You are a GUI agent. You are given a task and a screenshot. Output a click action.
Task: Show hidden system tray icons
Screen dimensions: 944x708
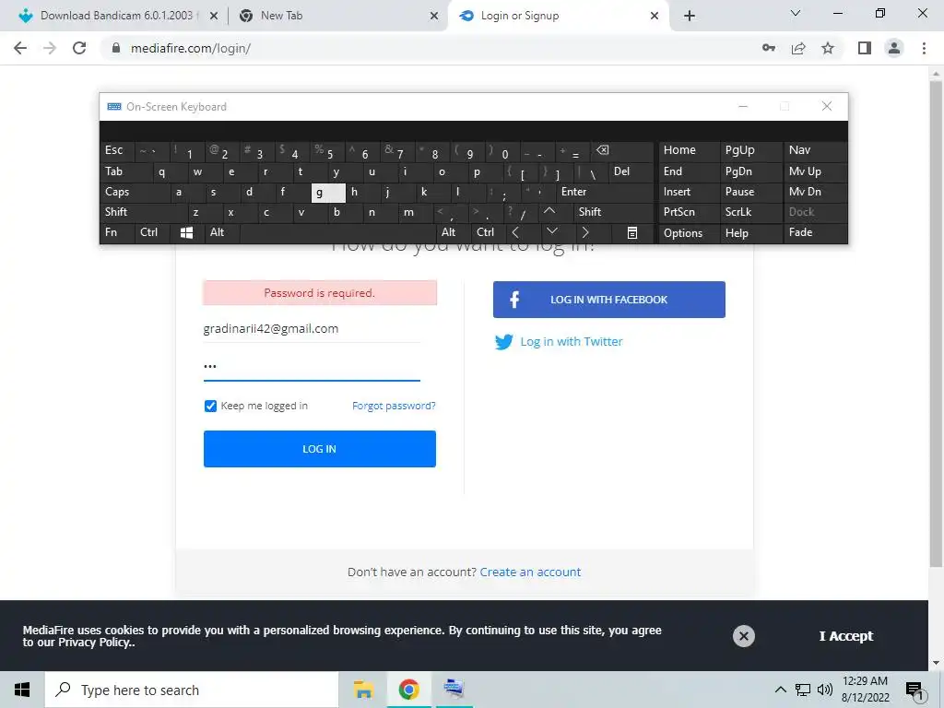780,690
